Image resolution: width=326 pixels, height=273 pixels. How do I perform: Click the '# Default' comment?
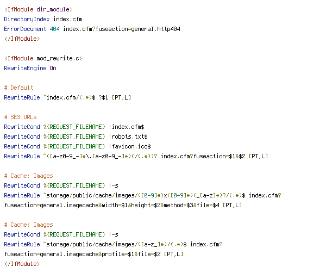point(18,88)
